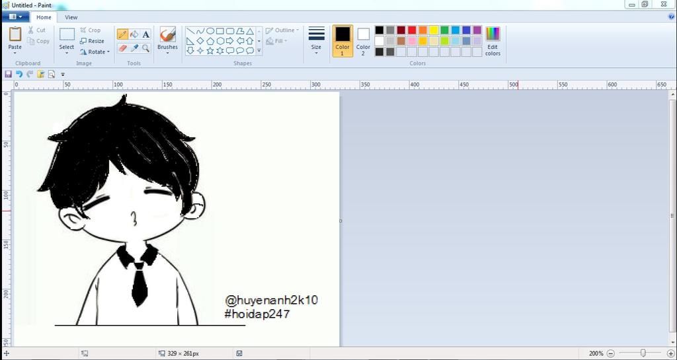Open the shape Fill dropdown
The image size is (677, 360).
(277, 41)
